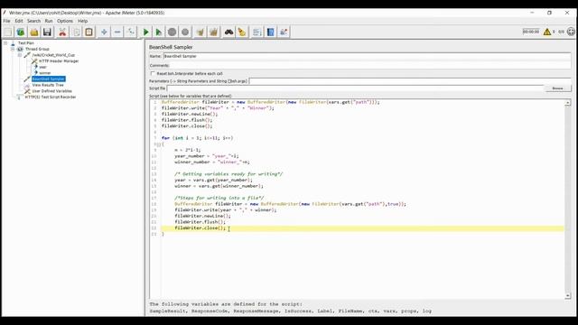Click the 00:00:00 elapsed time display

(531, 32)
